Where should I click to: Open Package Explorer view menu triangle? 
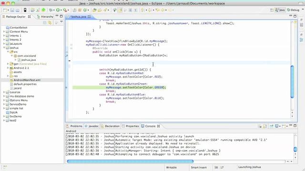(61, 22)
